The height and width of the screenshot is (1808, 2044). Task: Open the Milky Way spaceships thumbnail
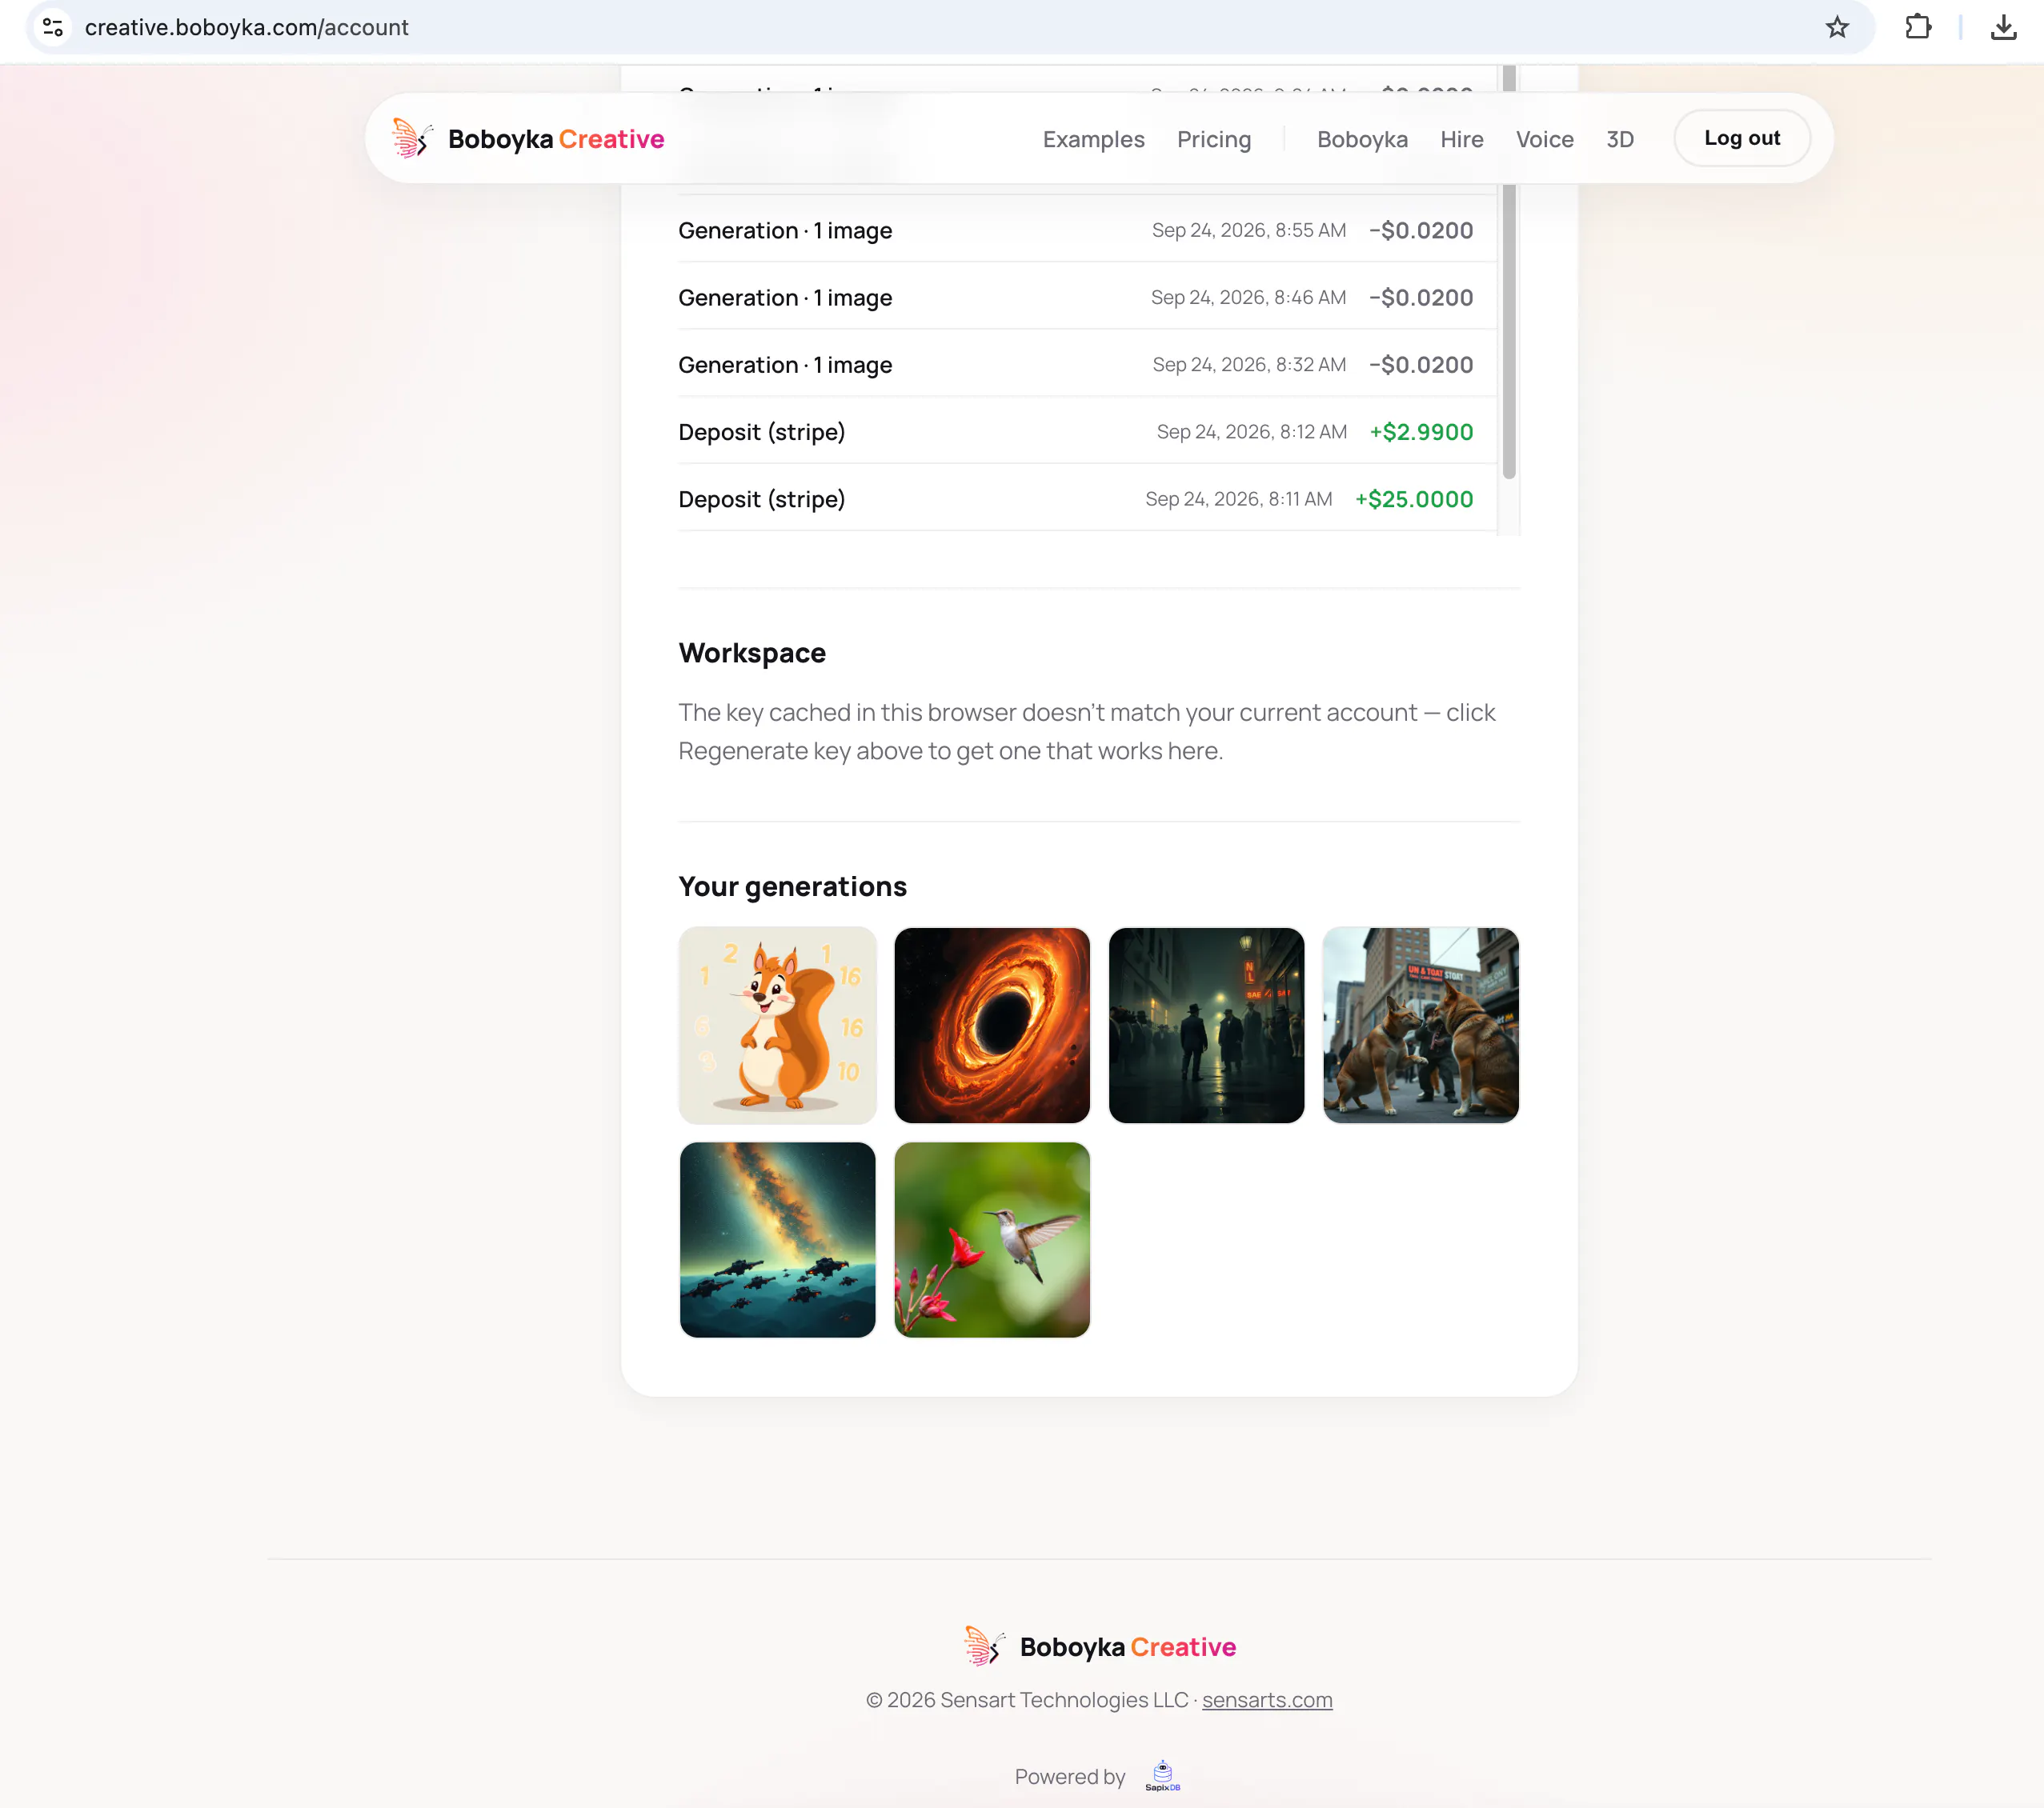coord(777,1239)
